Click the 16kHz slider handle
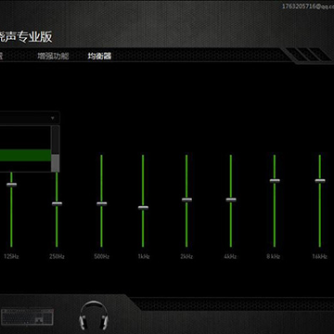 [x=320, y=181]
